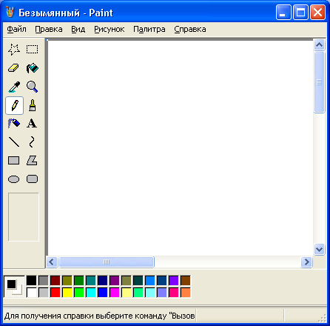Click the horizontal scrollbar thumb
The height and width of the screenshot is (326, 330).
tap(107, 262)
